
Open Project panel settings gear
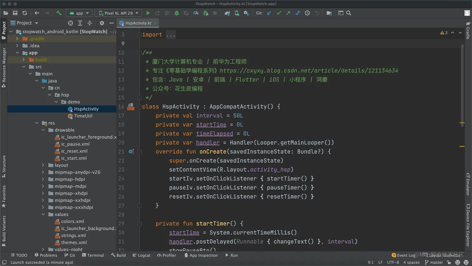[102, 23]
